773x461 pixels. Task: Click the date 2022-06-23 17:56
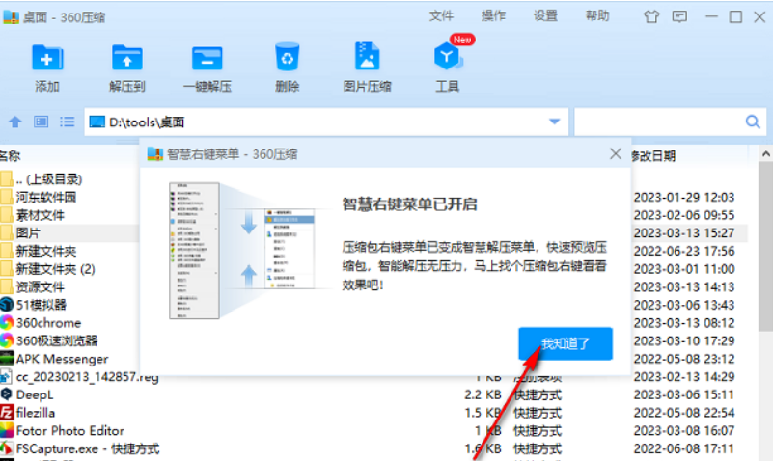tap(684, 251)
